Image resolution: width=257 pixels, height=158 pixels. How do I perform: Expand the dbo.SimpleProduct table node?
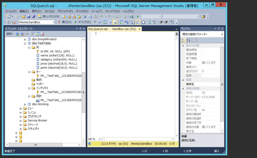click(x=25, y=39)
